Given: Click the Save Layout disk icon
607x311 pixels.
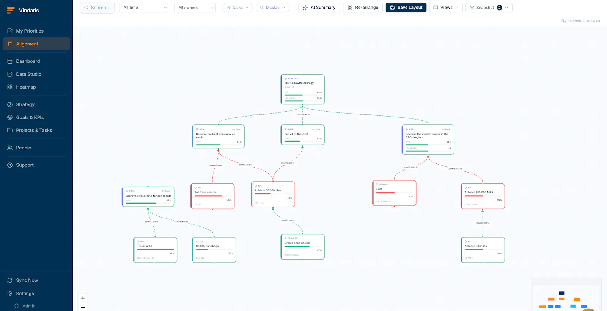Looking at the screenshot, I should pos(392,8).
